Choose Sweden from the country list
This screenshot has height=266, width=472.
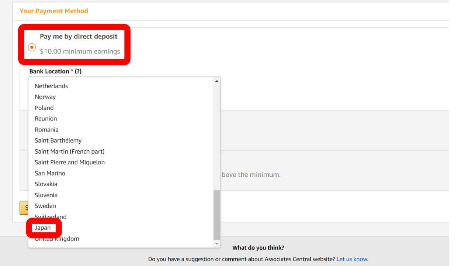(45, 206)
